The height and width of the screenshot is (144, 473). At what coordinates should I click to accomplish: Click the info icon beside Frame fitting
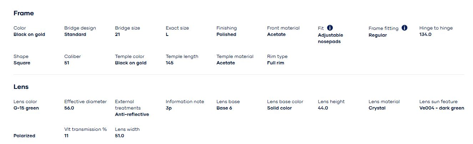(404, 28)
